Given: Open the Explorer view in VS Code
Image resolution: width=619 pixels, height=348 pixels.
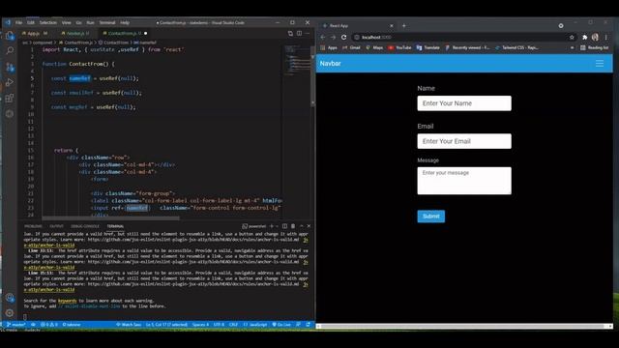Looking at the screenshot, I should click(10, 37).
